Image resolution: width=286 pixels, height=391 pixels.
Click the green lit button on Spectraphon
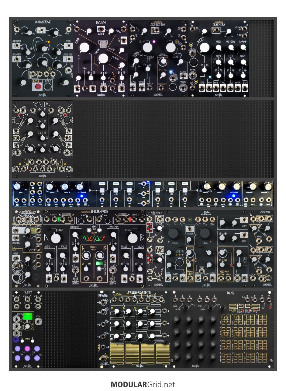[99, 264]
